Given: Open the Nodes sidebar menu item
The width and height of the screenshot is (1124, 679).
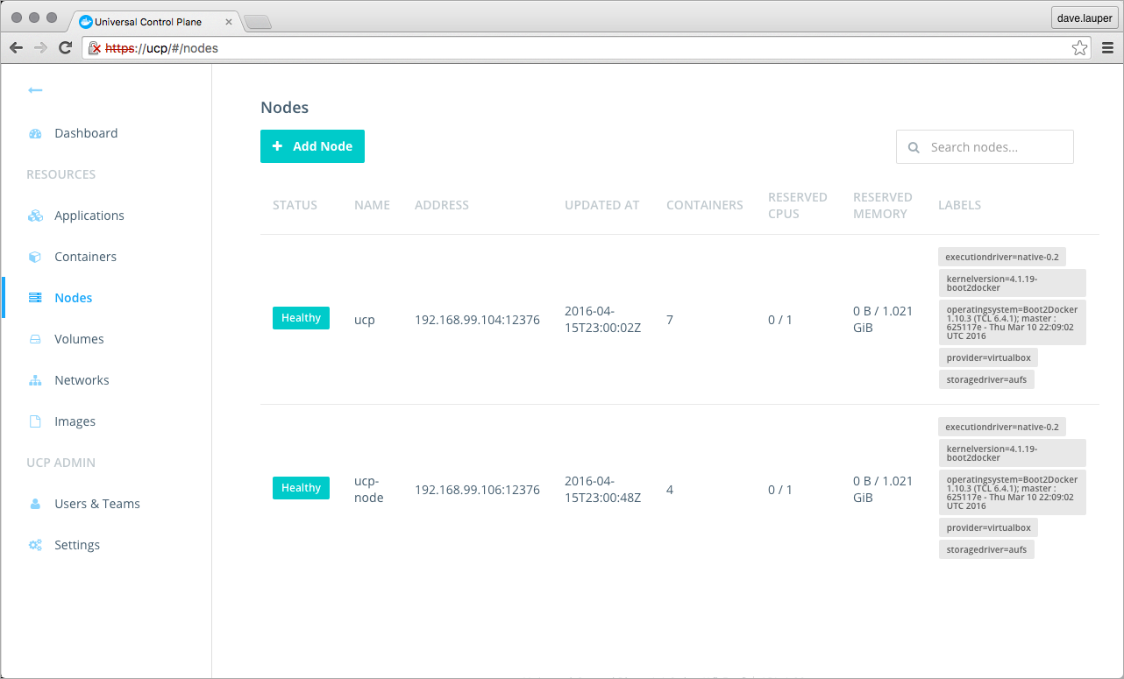Looking at the screenshot, I should coord(73,298).
